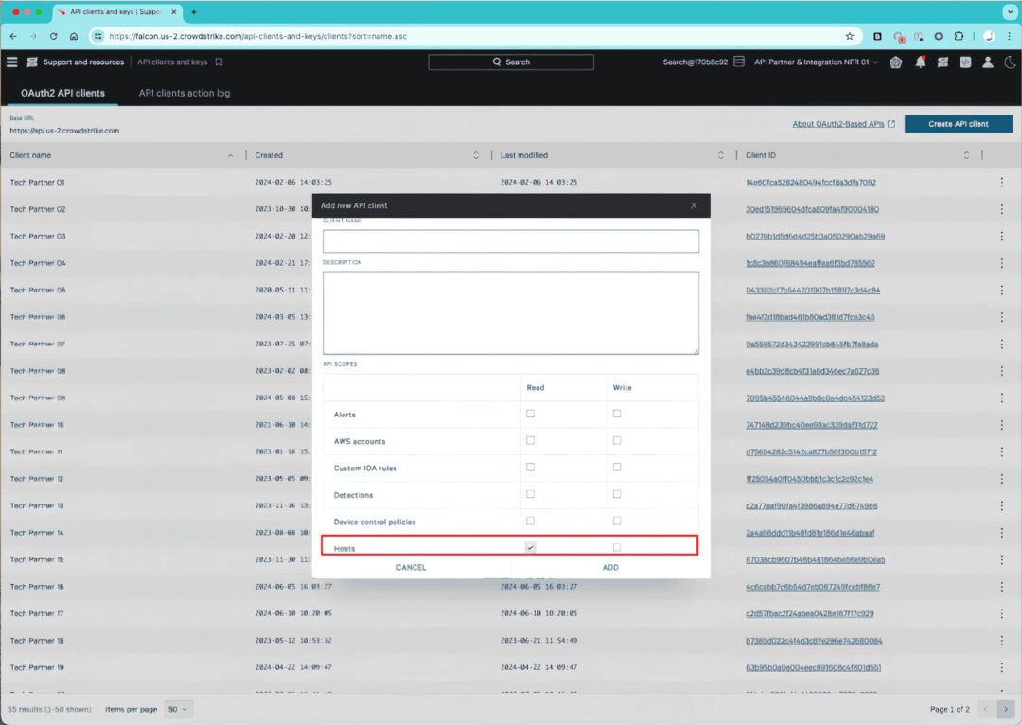Enable Read scope for Detections
The height and width of the screenshot is (725, 1022).
(531, 494)
